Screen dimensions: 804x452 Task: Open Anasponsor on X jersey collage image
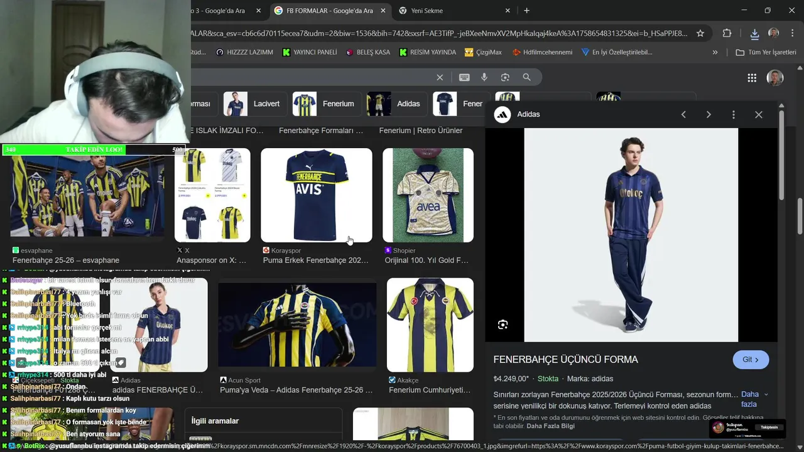point(212,195)
